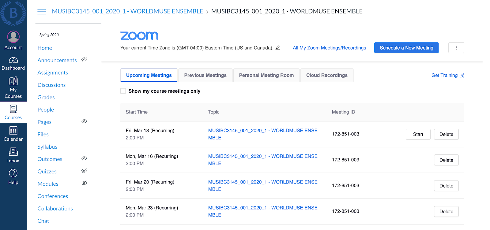Click the Barnard B logo
490x230 pixels.
click(13, 13)
